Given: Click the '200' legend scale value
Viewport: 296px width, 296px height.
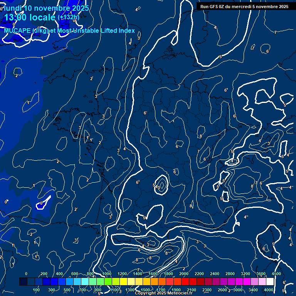Looking at the screenshot, I should click(x=44, y=274).
